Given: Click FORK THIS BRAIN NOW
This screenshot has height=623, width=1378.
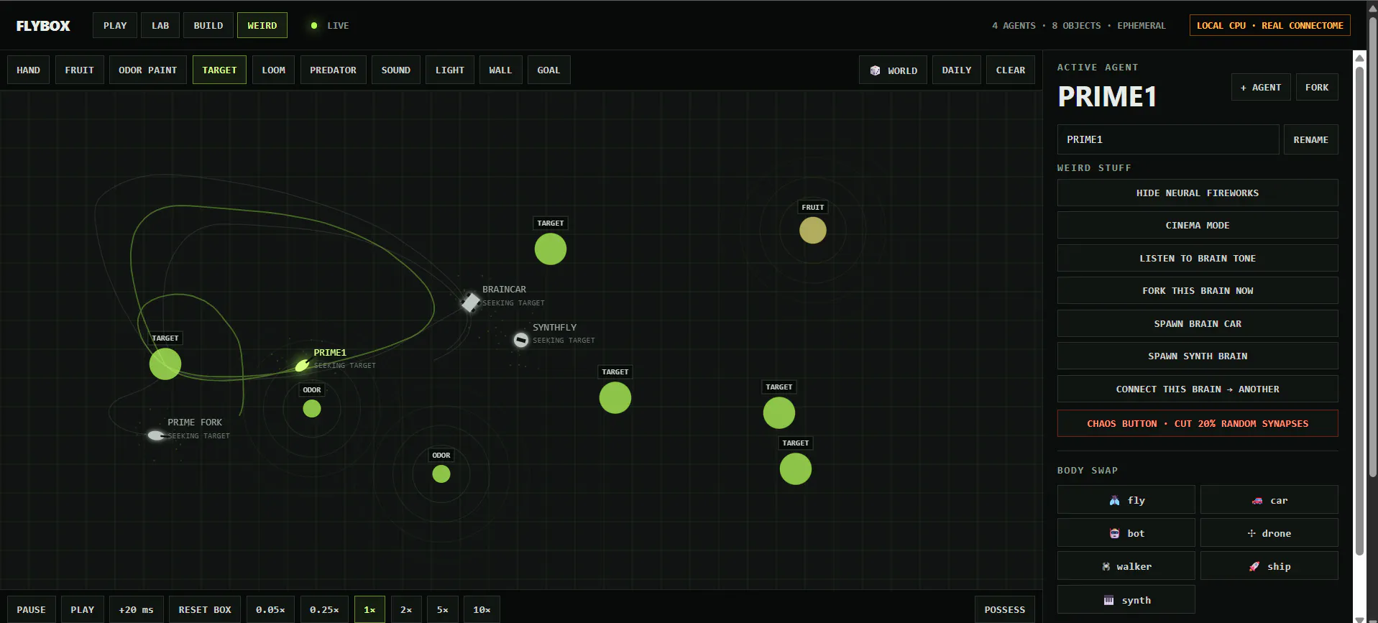Looking at the screenshot, I should pyautogui.click(x=1198, y=290).
